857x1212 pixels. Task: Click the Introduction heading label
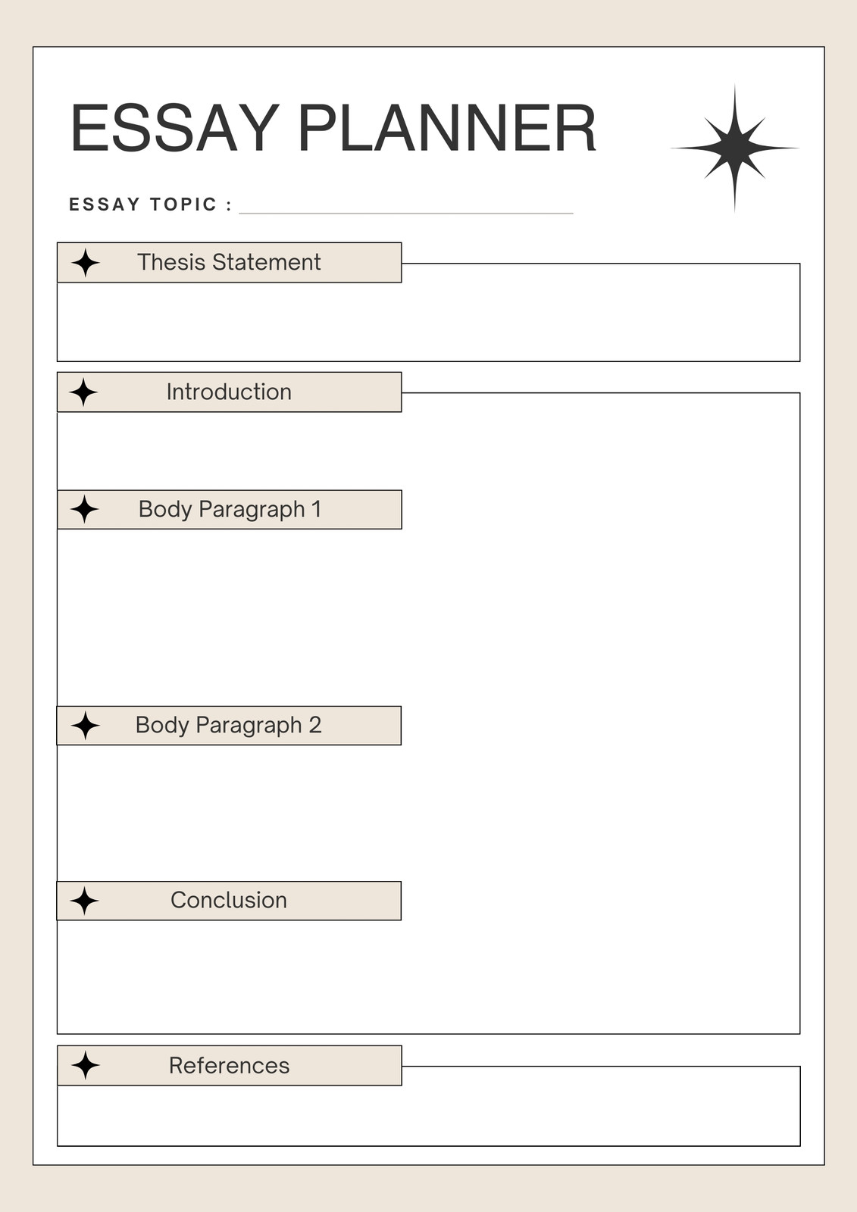(229, 392)
